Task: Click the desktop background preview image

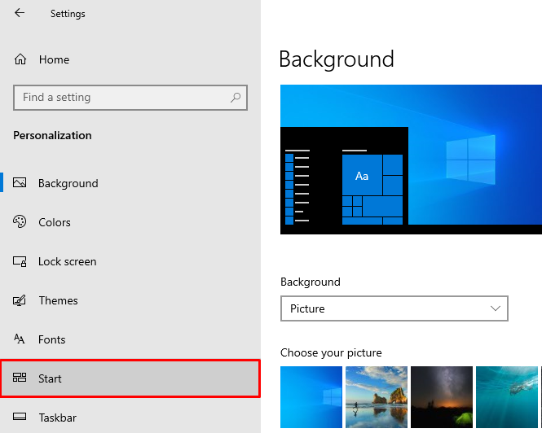Action: (x=411, y=160)
